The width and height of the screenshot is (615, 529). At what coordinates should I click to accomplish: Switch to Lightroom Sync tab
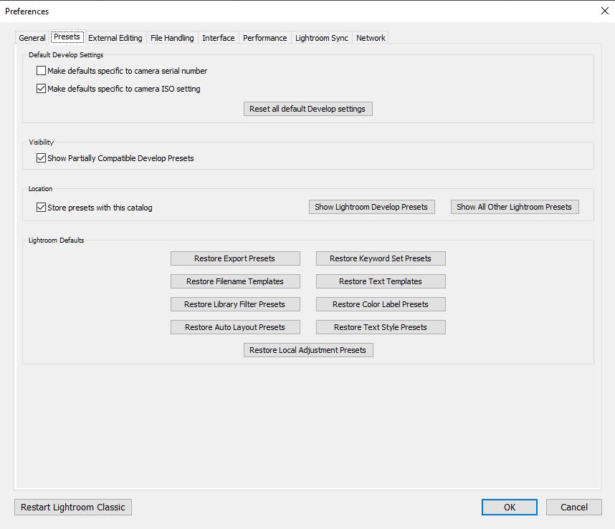coord(321,38)
